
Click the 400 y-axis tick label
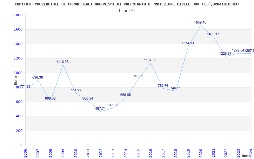pos(19,116)
